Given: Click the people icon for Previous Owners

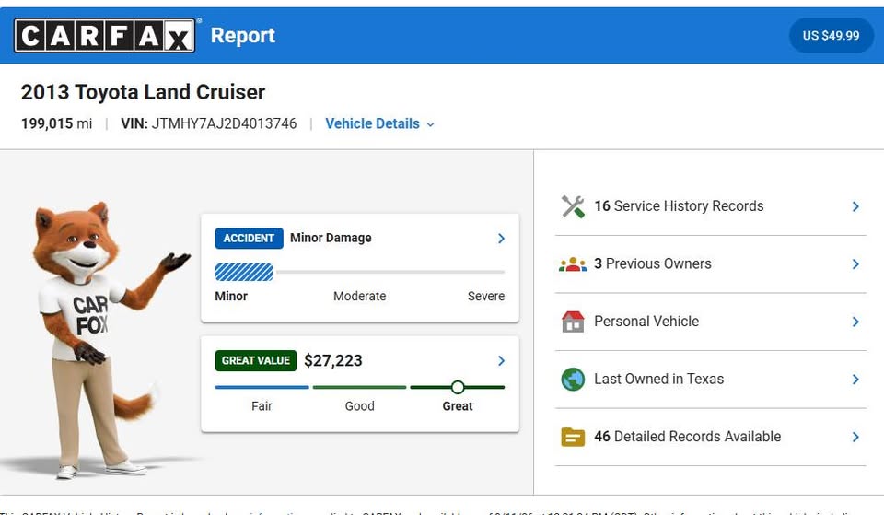Looking at the screenshot, I should coord(573,264).
